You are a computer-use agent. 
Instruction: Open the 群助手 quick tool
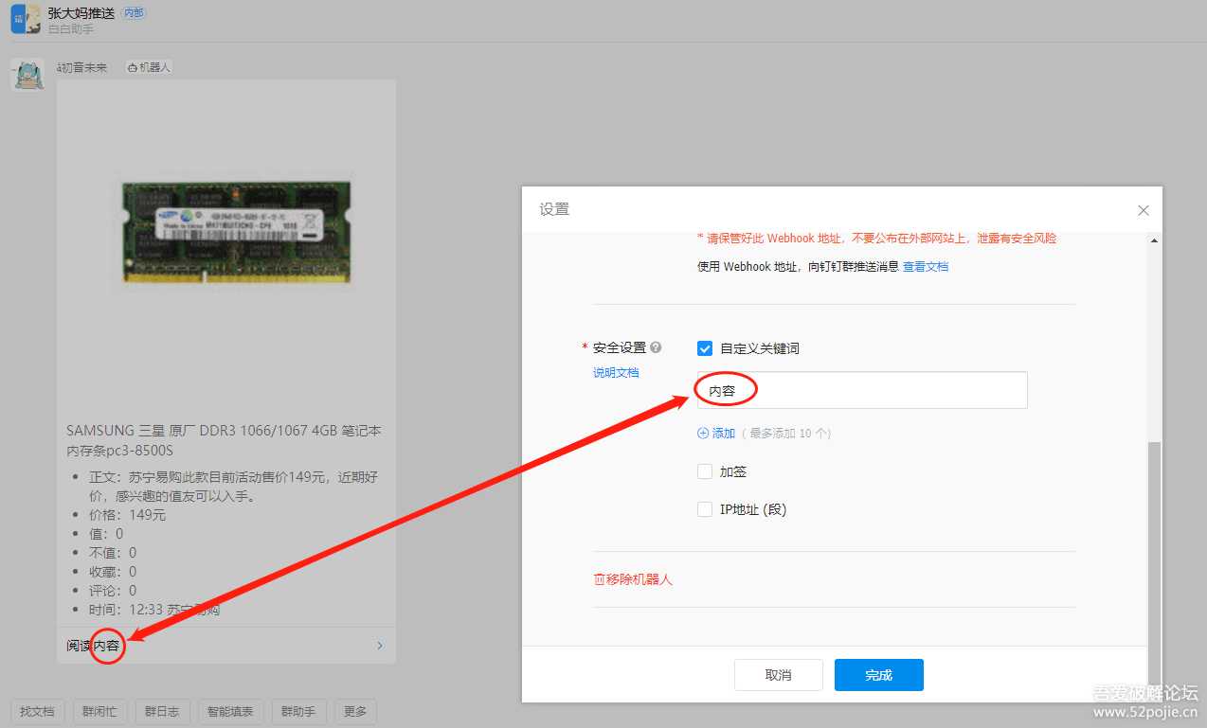click(x=298, y=712)
